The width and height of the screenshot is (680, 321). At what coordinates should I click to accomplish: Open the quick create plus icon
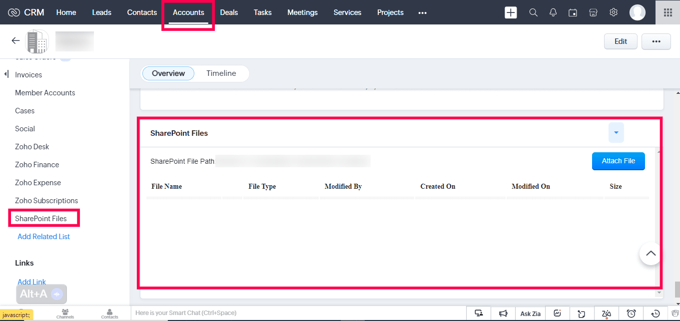[x=511, y=12]
